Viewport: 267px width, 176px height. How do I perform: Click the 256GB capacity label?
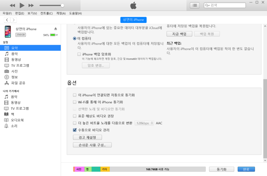coord(21,35)
